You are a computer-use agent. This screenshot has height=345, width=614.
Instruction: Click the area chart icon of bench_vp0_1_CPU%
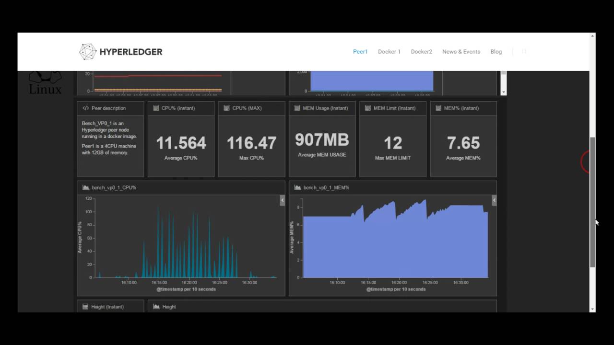pos(86,187)
